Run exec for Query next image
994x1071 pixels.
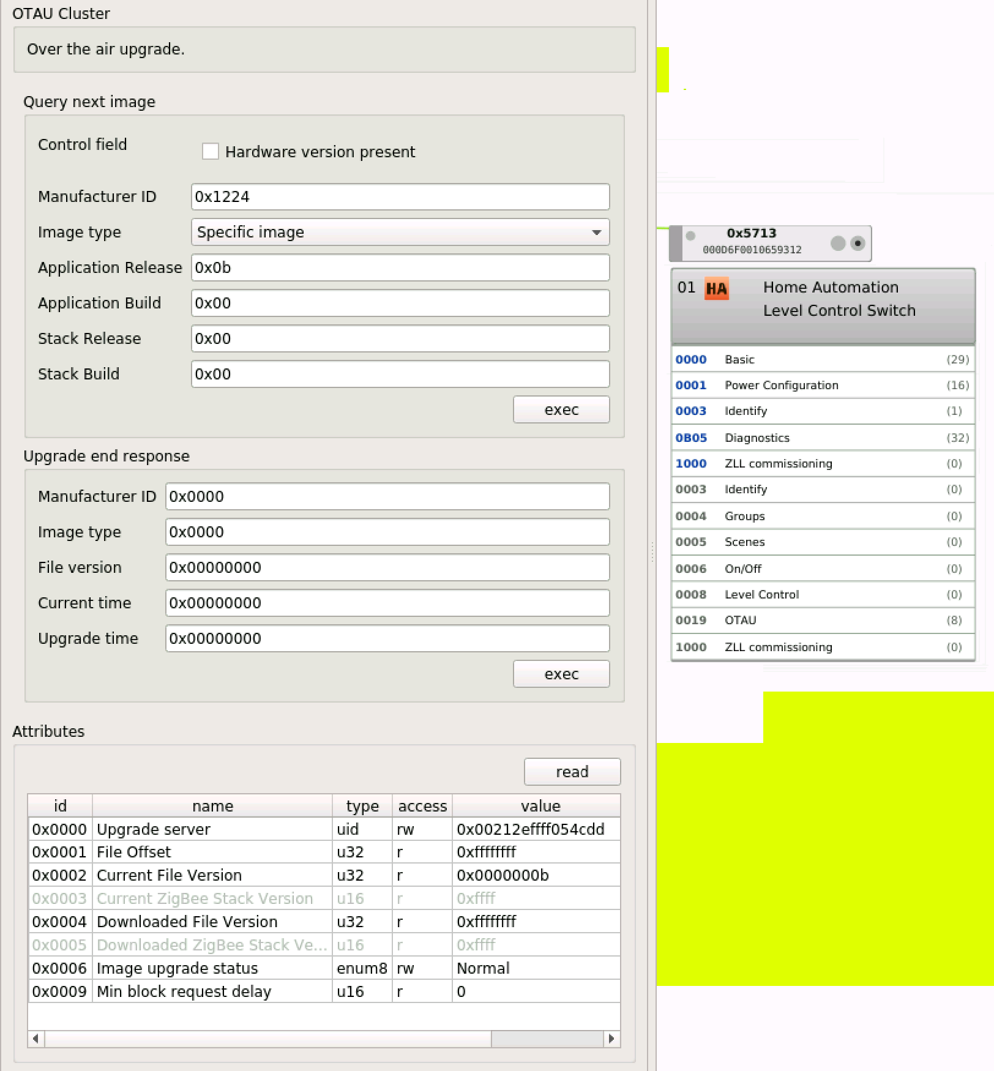[561, 409]
